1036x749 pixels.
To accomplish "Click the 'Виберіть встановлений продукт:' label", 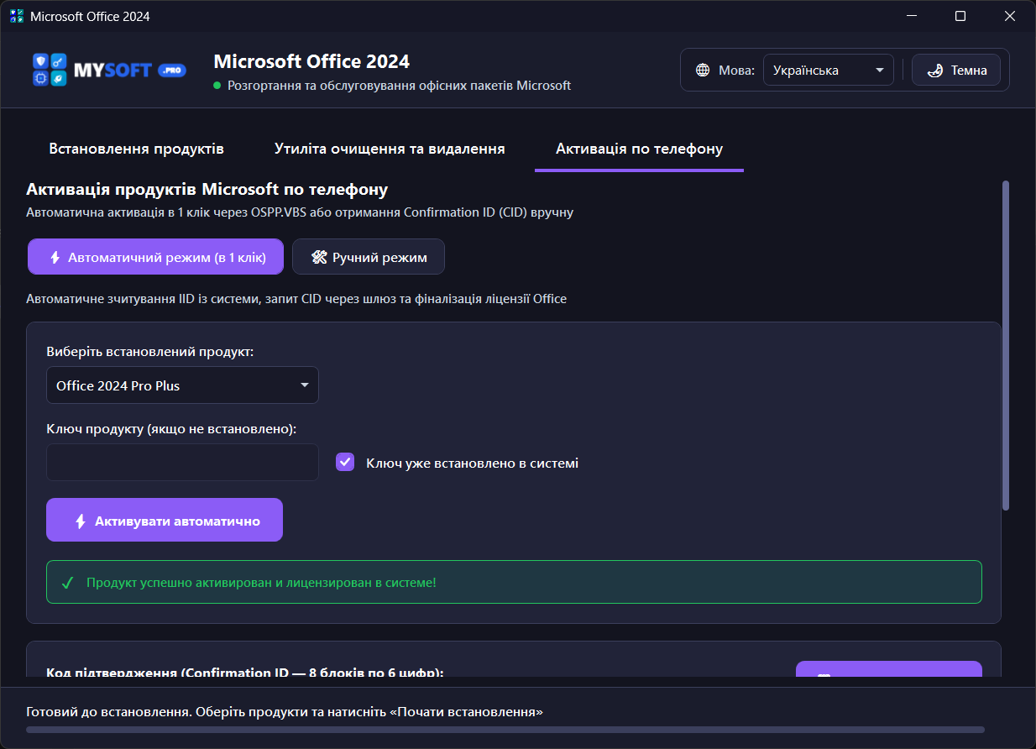I will (150, 352).
